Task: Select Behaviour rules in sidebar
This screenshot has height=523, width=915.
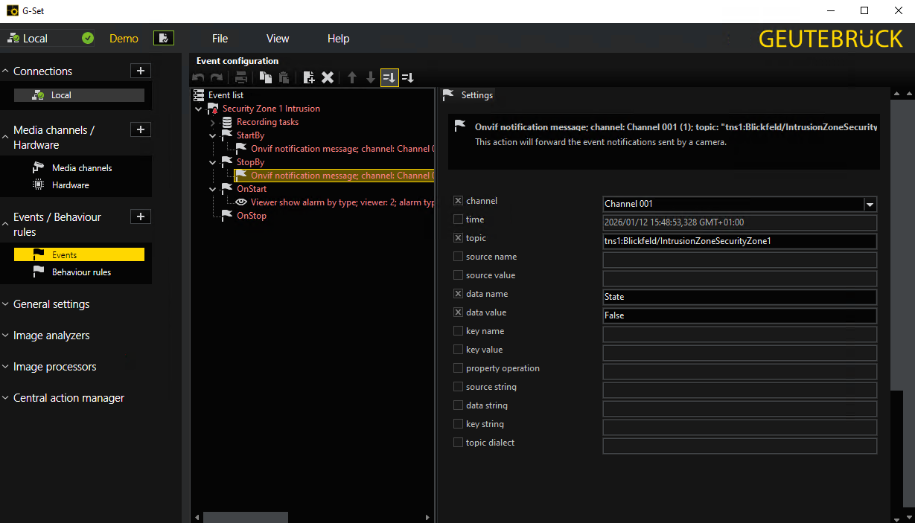Action: (81, 272)
